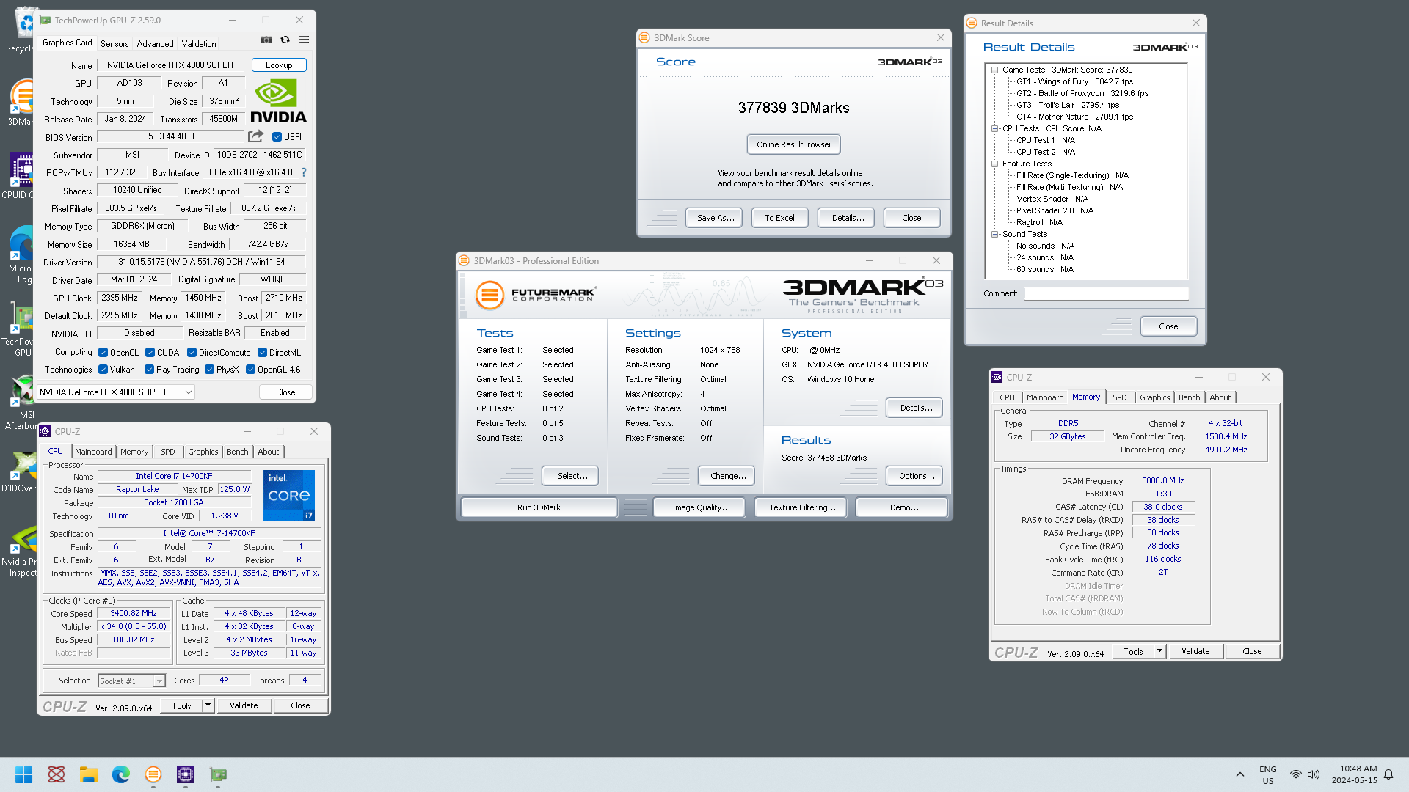This screenshot has height=792, width=1409.
Task: Toggle the Ray Tracing checkbox
Action: click(150, 370)
